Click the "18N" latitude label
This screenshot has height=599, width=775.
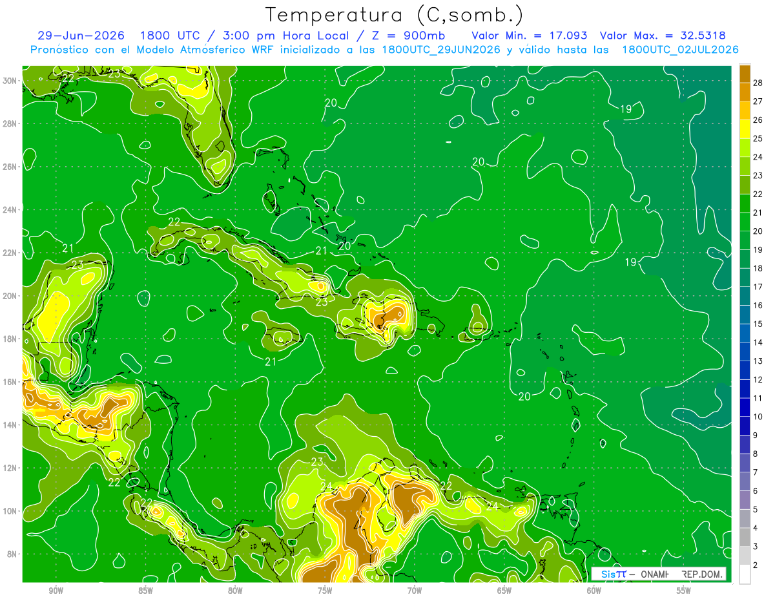pos(10,339)
